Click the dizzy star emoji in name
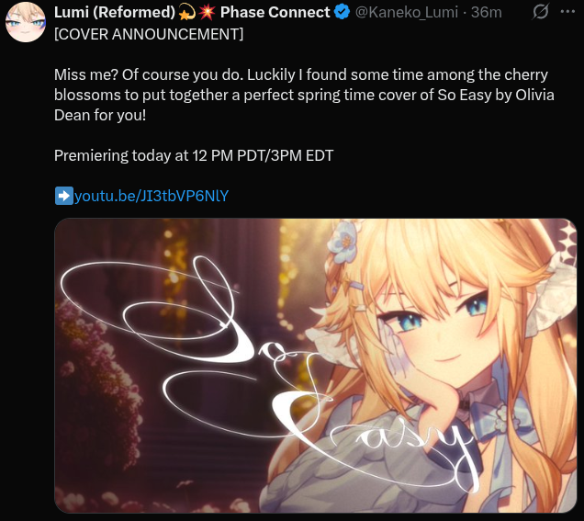584x521 pixels. click(187, 13)
